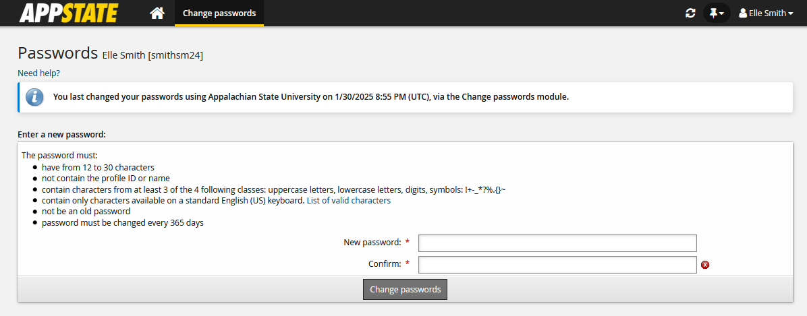The image size is (807, 316).
Task: Open the Elle Smith user menu
Action: pos(766,13)
